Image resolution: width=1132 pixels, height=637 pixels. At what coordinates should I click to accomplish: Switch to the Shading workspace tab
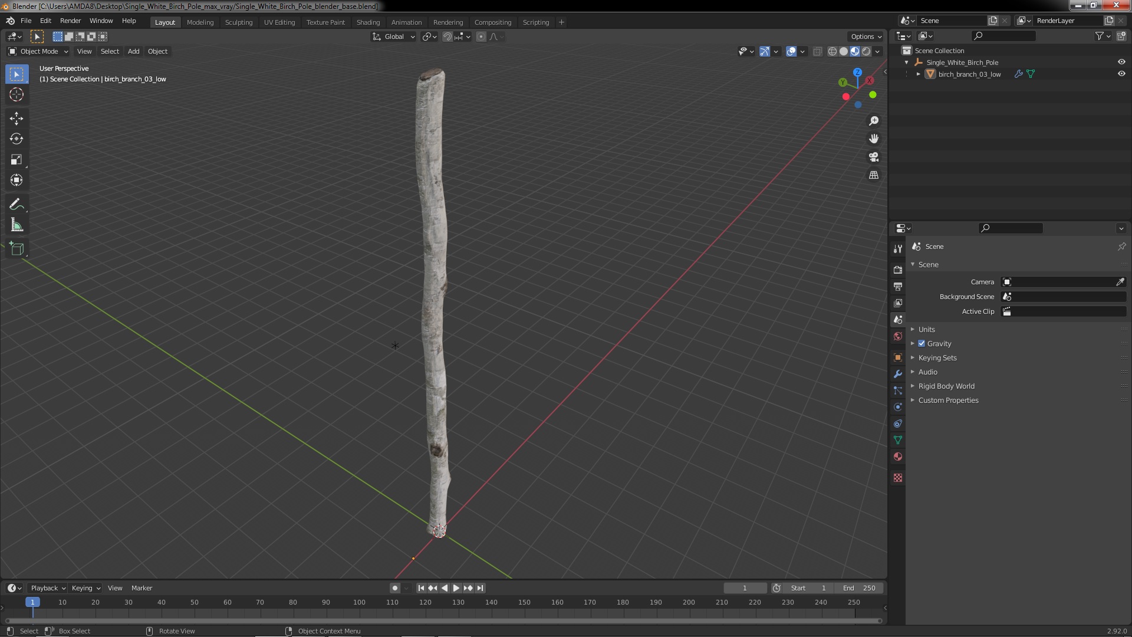tap(368, 22)
